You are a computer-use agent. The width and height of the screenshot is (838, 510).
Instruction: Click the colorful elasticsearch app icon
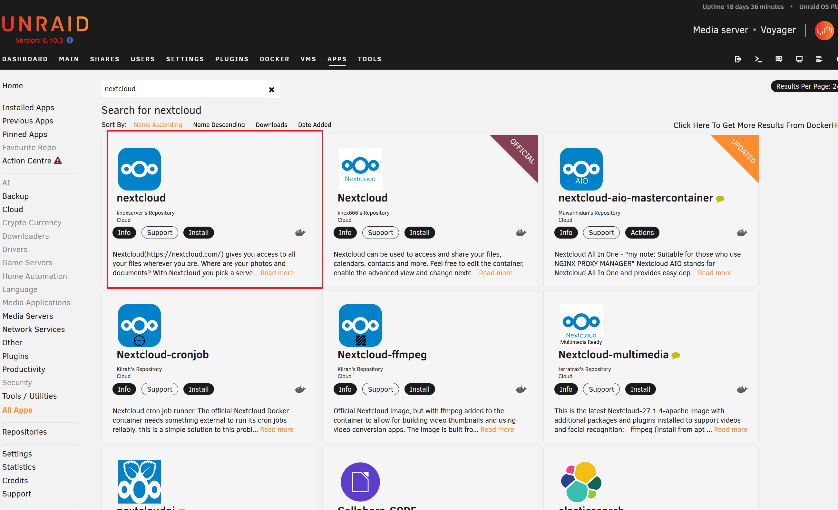581,481
